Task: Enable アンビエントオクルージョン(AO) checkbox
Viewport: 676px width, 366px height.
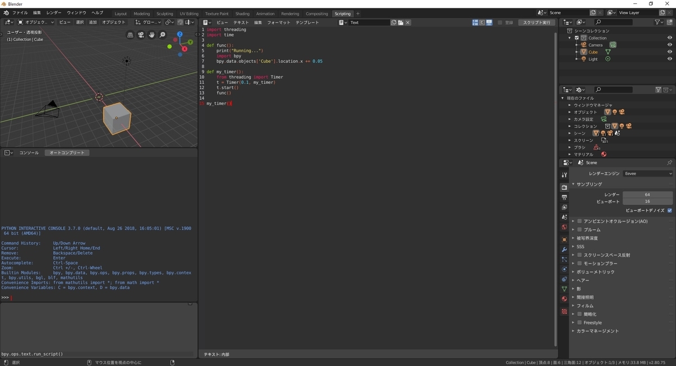Action: point(579,221)
